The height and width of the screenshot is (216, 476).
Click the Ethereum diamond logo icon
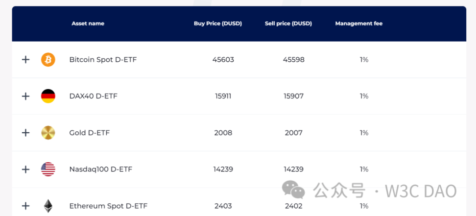tap(48, 206)
